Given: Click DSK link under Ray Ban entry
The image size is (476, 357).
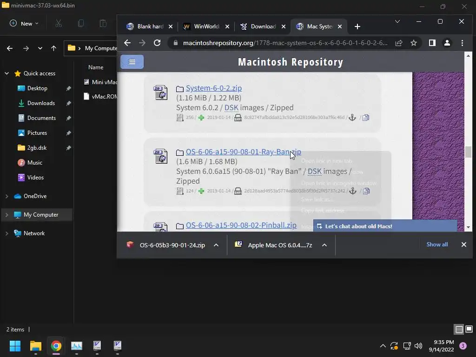Looking at the screenshot, I should click(315, 172).
